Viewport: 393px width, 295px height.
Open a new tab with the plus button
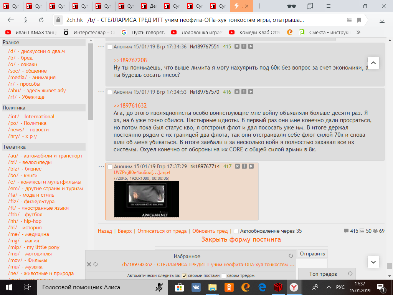[x=259, y=6]
